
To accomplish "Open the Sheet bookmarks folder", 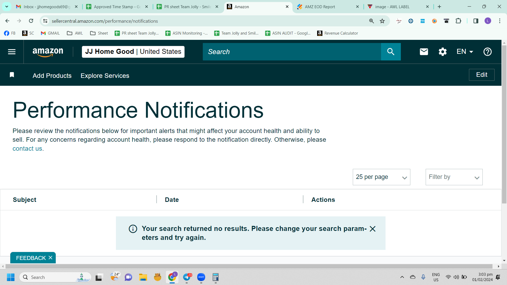I will (x=99, y=33).
